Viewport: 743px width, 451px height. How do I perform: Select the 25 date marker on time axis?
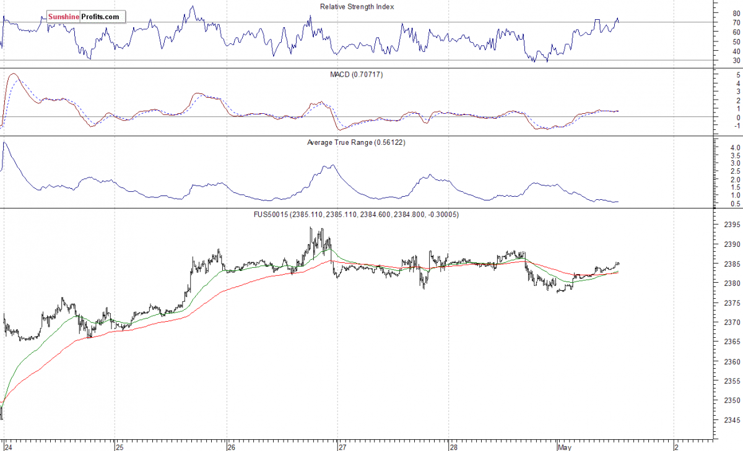(119, 445)
